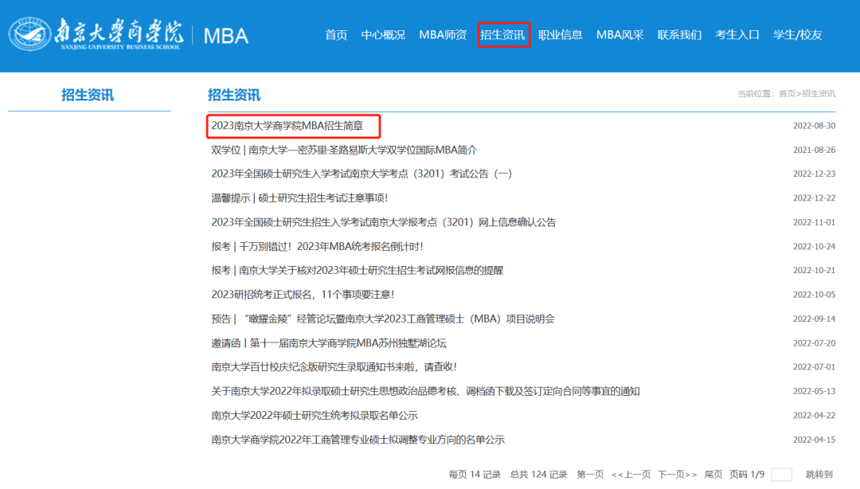Open 职业信息 navigation item
The width and height of the screenshot is (860, 489).
pyautogui.click(x=560, y=35)
